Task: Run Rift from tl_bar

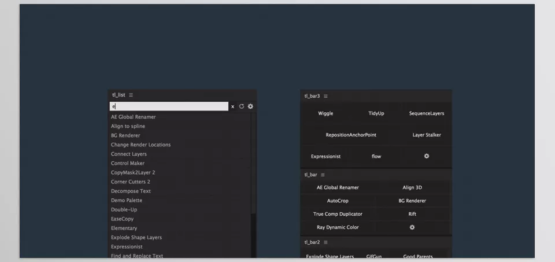Action: (x=412, y=214)
